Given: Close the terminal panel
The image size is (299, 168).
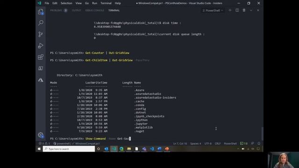Looking at the screenshot, I should [x=258, y=10].
